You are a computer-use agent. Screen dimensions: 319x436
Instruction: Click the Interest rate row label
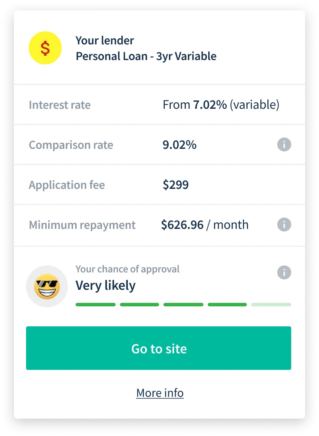(60, 105)
